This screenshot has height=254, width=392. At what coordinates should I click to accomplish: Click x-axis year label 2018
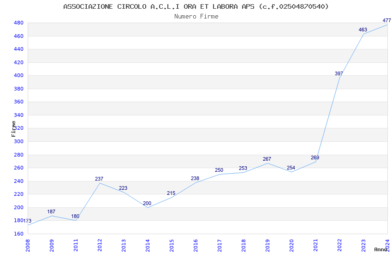click(244, 246)
